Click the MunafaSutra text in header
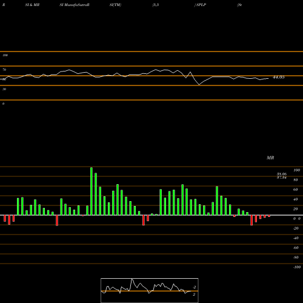The width and height of the screenshot is (303, 303). point(76,5)
